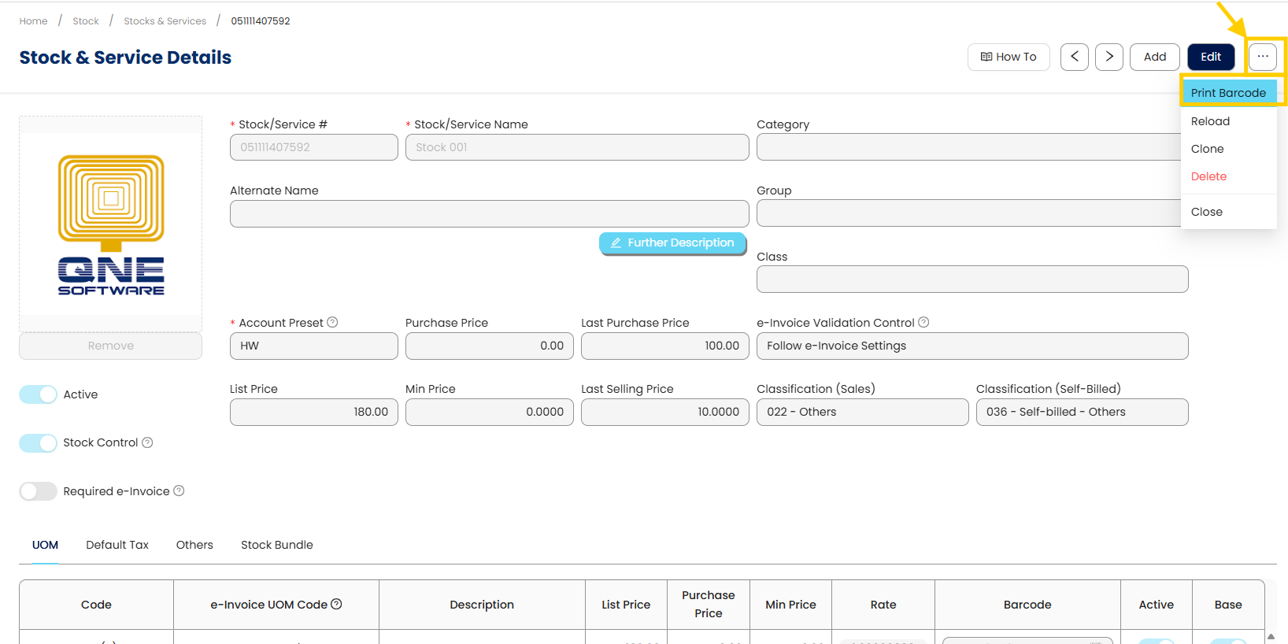This screenshot has height=644, width=1288.
Task: Click the table List Price column header
Action: 626,605
